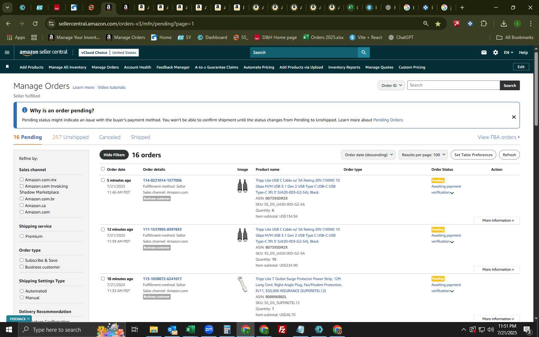
Task: Open a new browser tab
Action: point(462,7)
